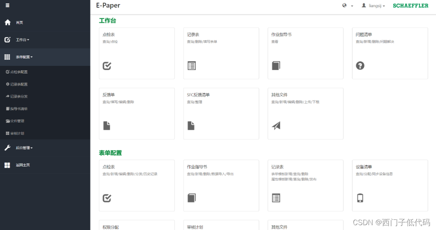Select 记录表配置 in the sidebar submenu

pyautogui.click(x=17, y=84)
